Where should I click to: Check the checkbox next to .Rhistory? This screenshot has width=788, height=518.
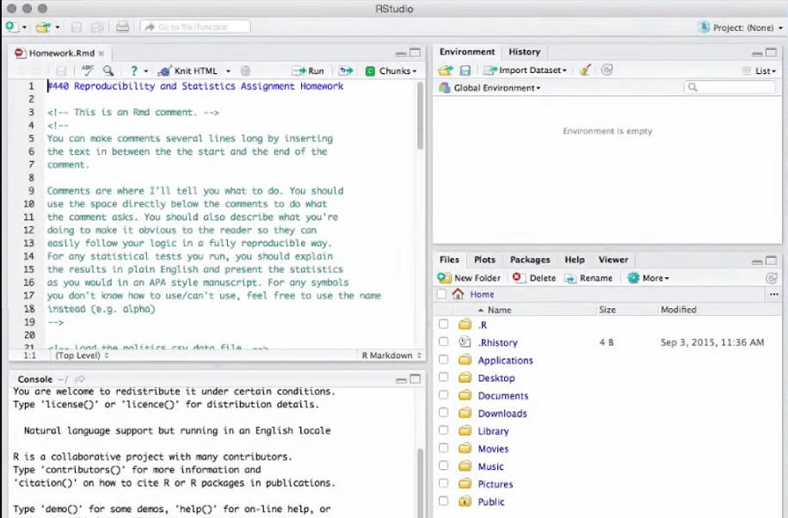442,342
